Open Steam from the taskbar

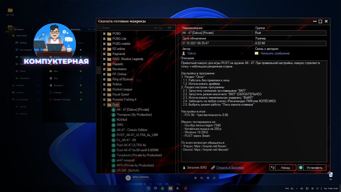177,188
